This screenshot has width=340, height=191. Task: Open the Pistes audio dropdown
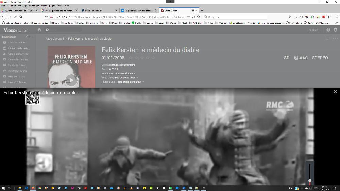(x=130, y=82)
